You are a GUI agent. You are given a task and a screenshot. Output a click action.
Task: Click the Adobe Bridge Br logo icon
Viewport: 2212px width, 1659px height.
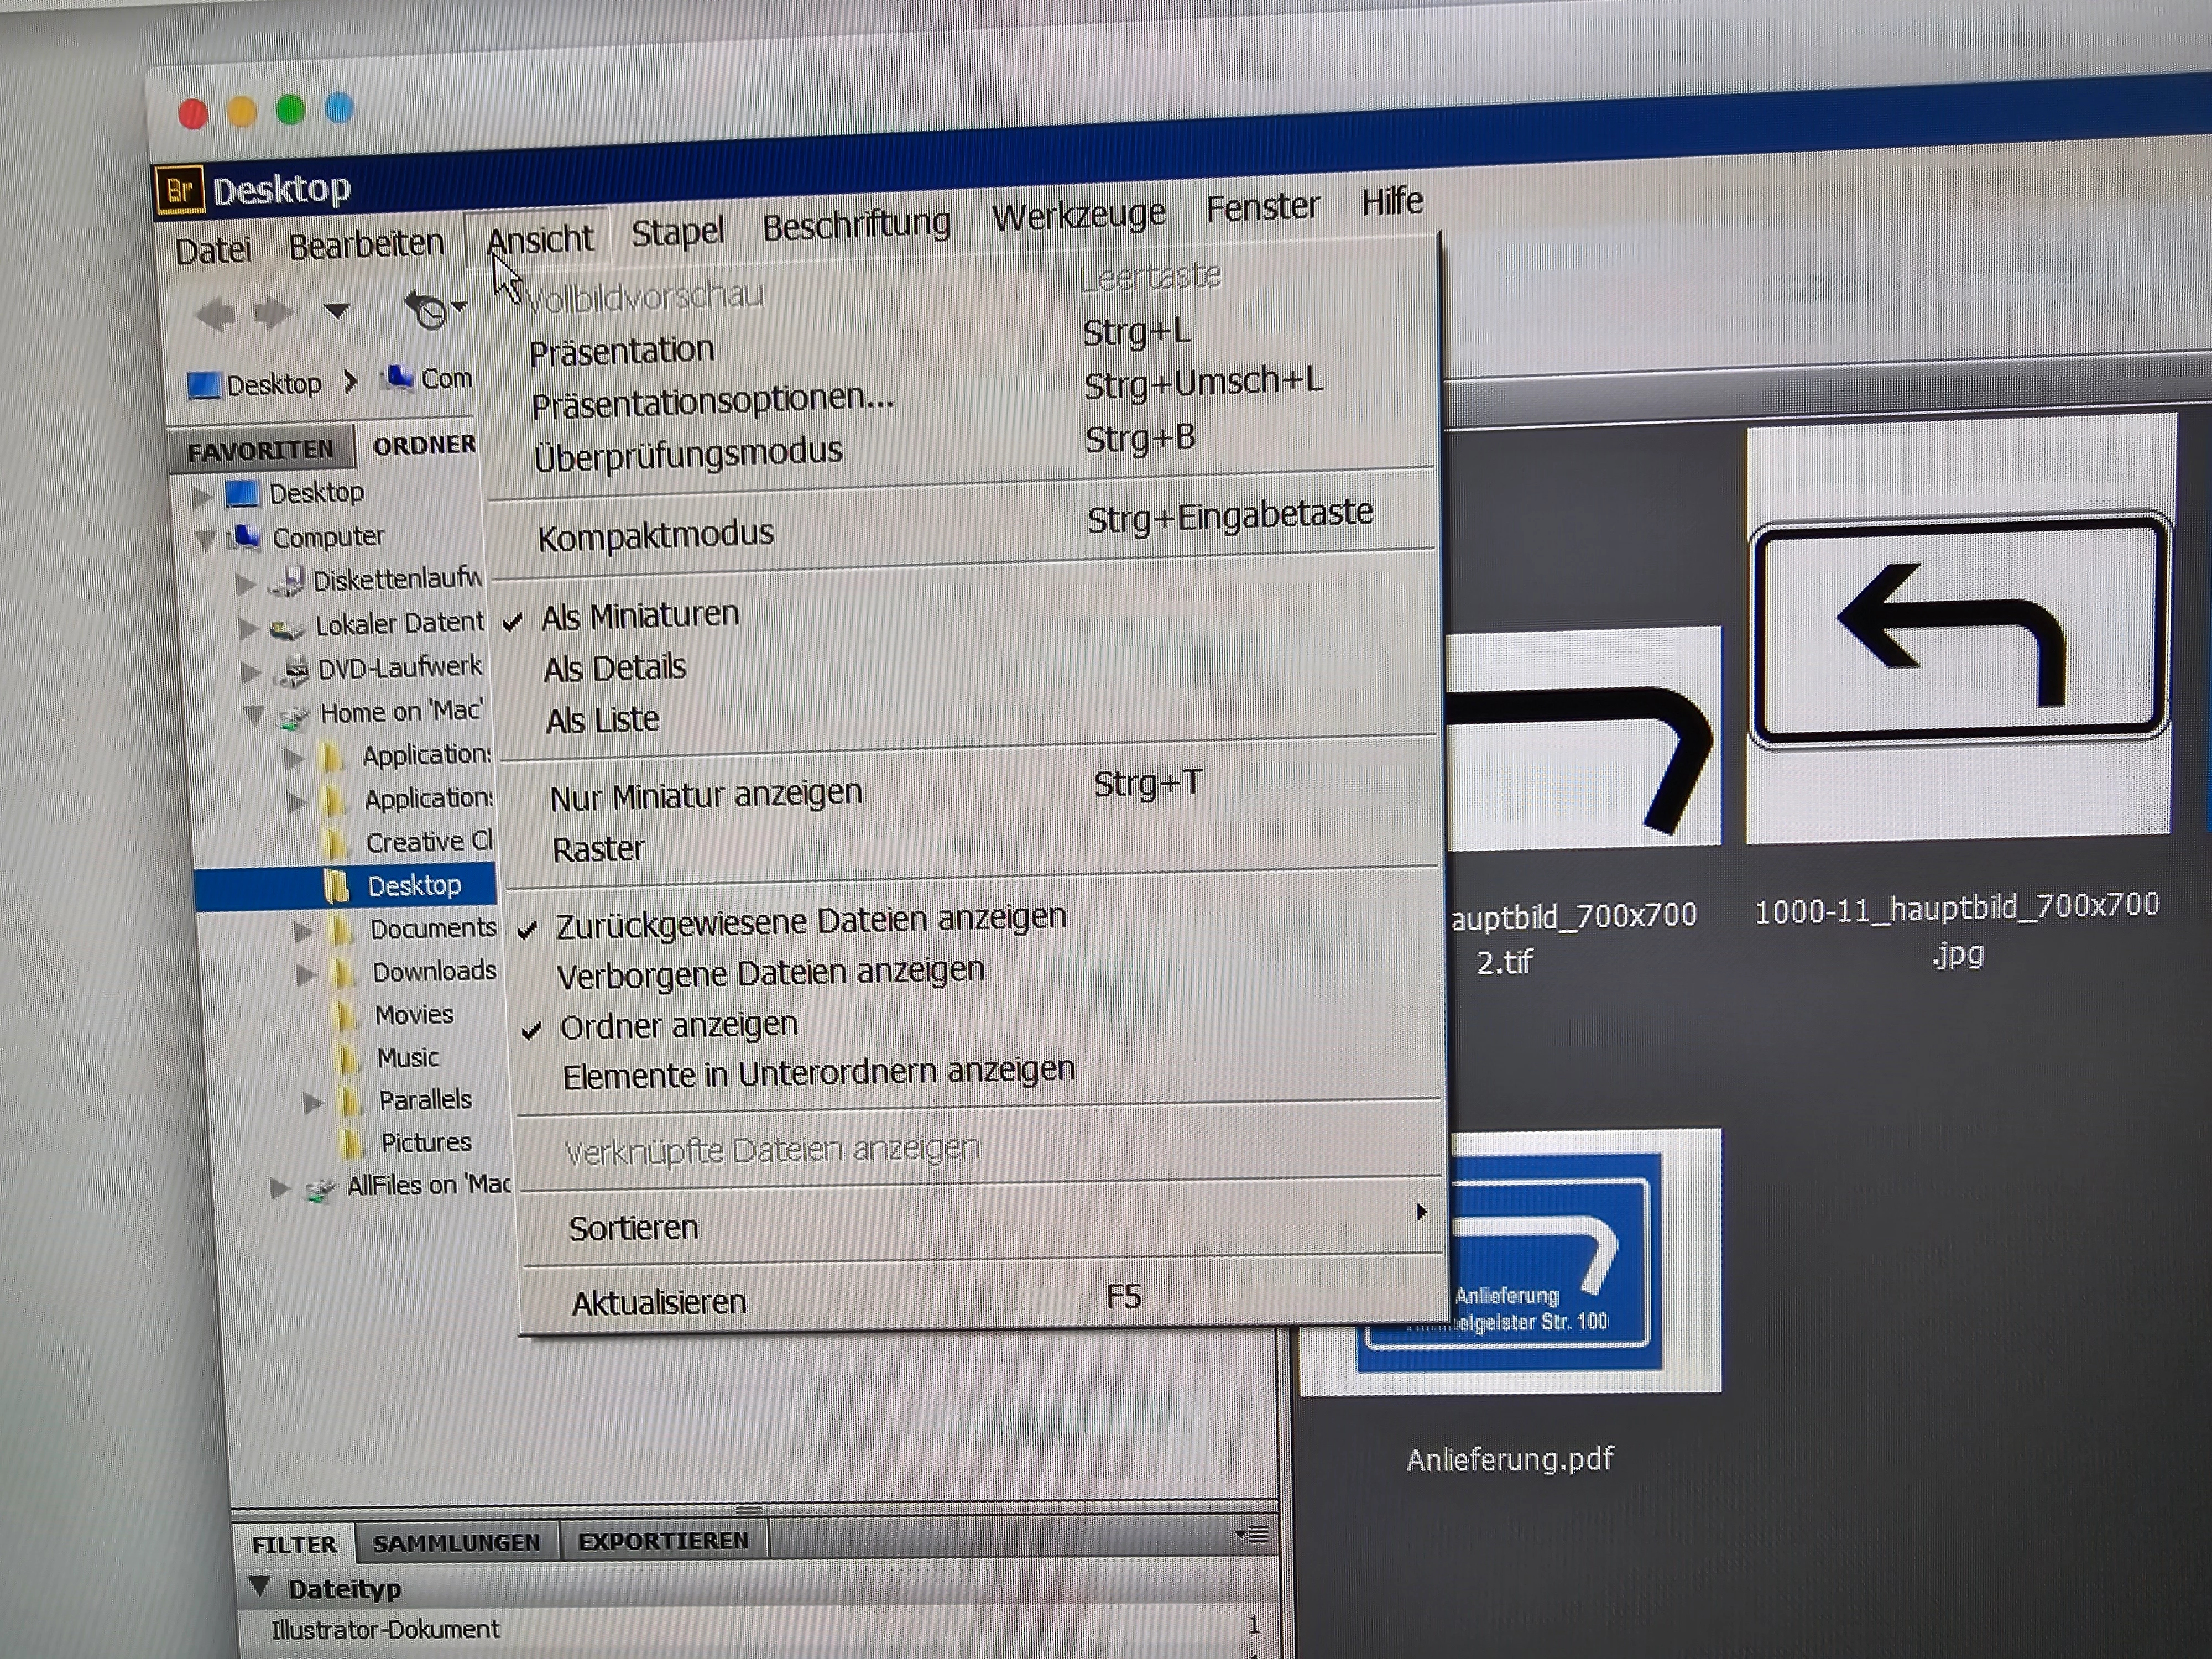[180, 190]
